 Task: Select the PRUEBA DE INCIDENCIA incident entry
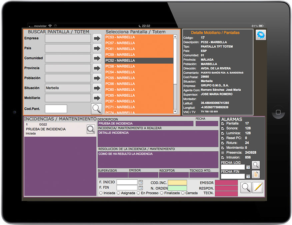point(53,129)
